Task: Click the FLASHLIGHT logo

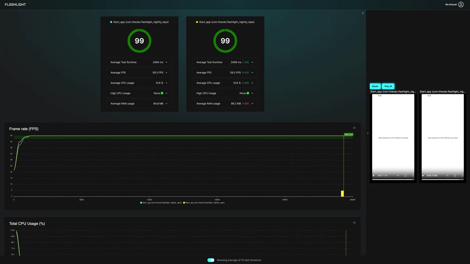Action: [15, 4]
